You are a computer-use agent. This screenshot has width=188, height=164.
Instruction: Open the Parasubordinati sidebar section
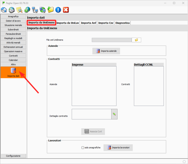13,34
